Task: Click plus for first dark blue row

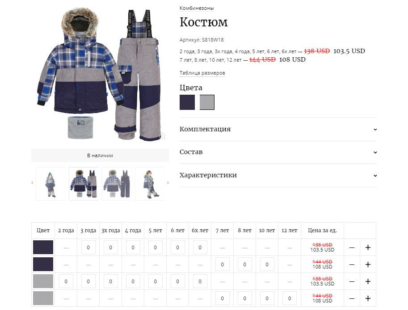Action: (x=368, y=247)
